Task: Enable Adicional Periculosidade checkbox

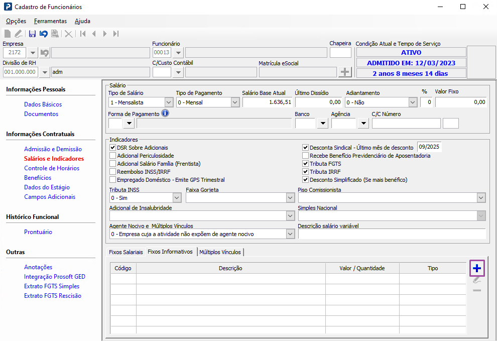Action: 112,155
